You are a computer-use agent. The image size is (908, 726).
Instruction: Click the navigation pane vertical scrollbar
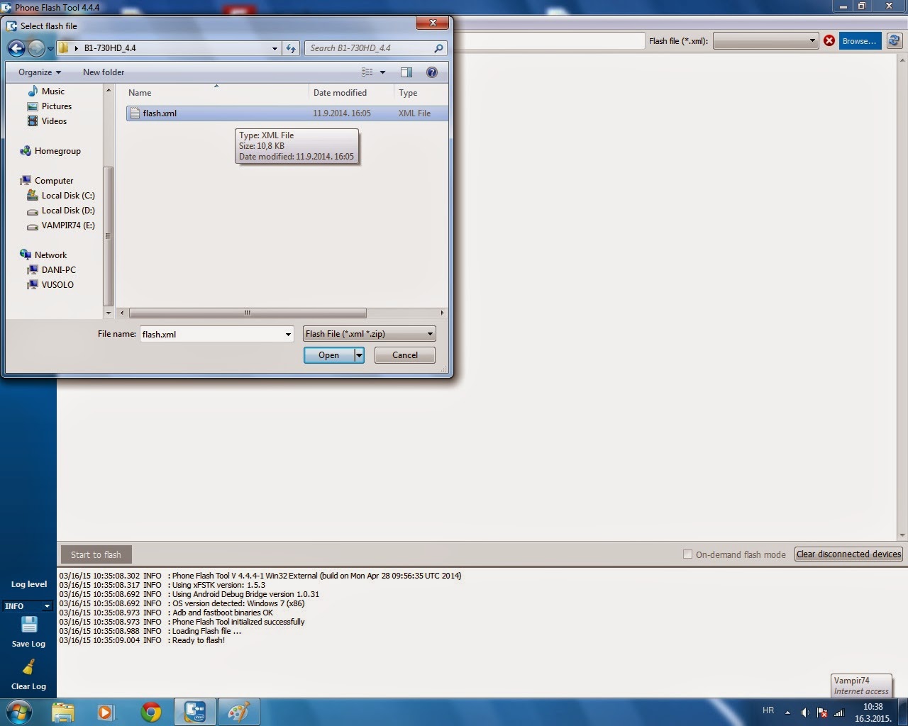(109, 236)
